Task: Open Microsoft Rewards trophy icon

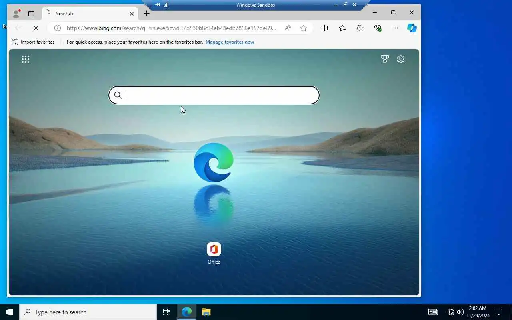Action: [385, 59]
